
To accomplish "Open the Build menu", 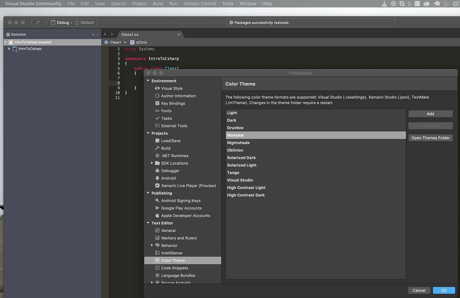I will 158,3.
